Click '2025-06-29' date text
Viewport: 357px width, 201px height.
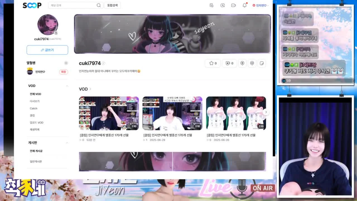click(157, 140)
